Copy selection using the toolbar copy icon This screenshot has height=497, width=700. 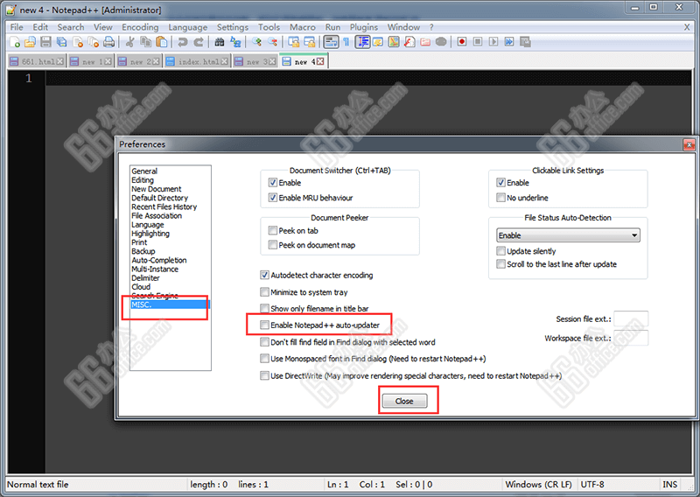[145, 42]
